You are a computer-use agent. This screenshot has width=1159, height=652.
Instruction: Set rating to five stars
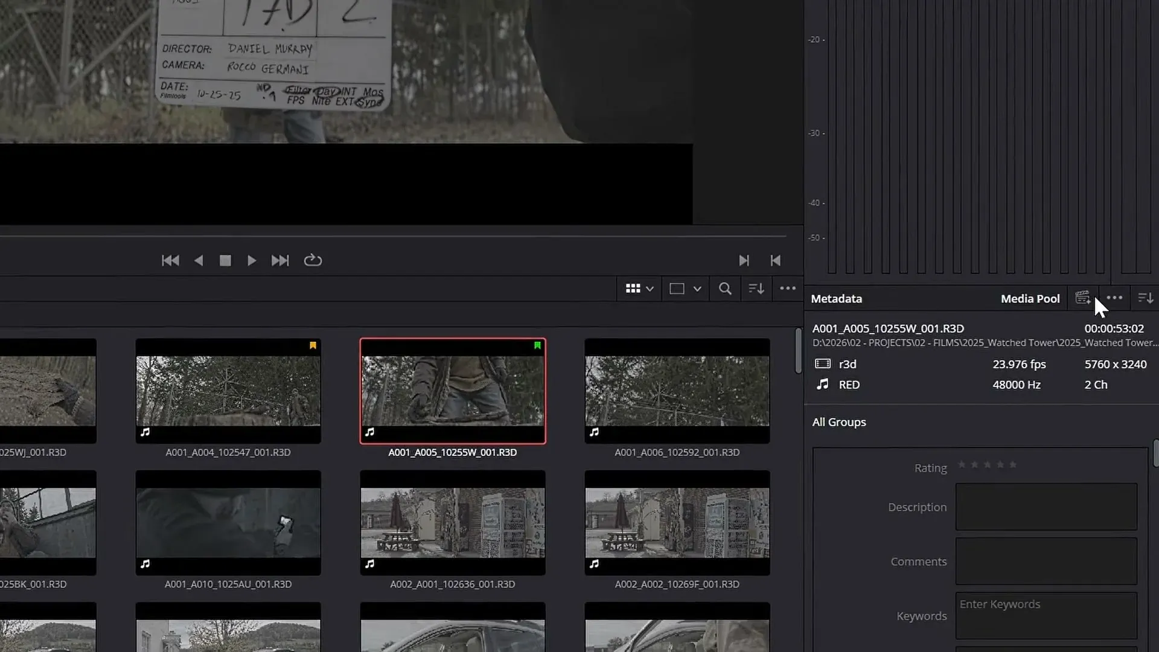tap(1013, 464)
